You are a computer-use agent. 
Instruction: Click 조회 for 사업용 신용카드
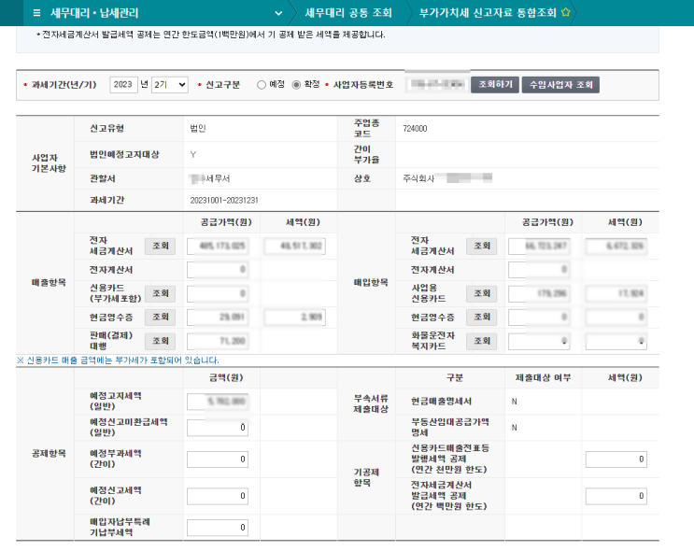click(482, 293)
